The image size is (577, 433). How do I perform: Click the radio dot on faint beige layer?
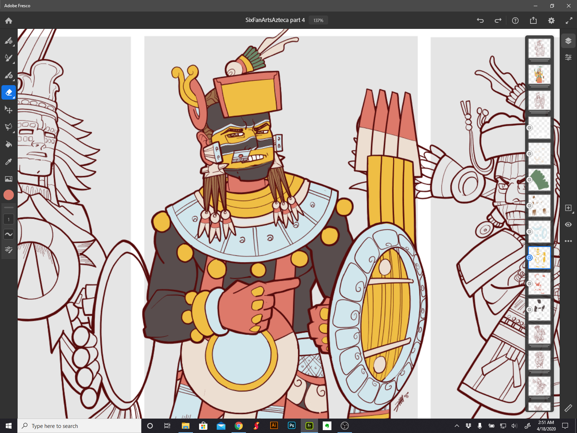[x=529, y=154]
